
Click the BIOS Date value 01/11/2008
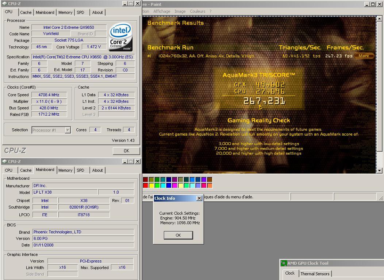pos(83,245)
